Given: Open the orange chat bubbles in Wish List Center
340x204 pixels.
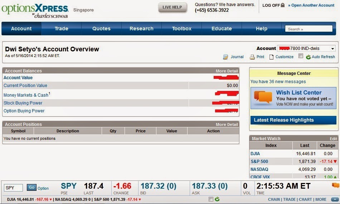Looking at the screenshot, I should [263, 97].
